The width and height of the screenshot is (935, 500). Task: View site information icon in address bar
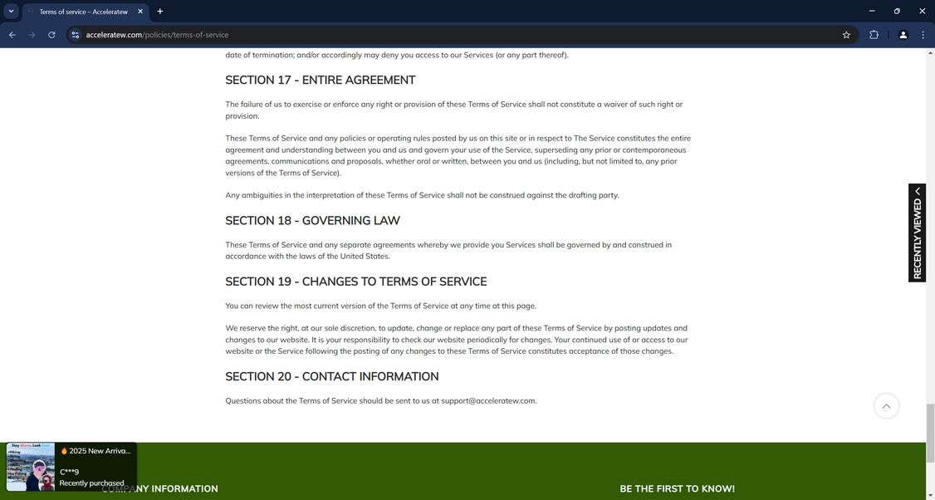75,35
